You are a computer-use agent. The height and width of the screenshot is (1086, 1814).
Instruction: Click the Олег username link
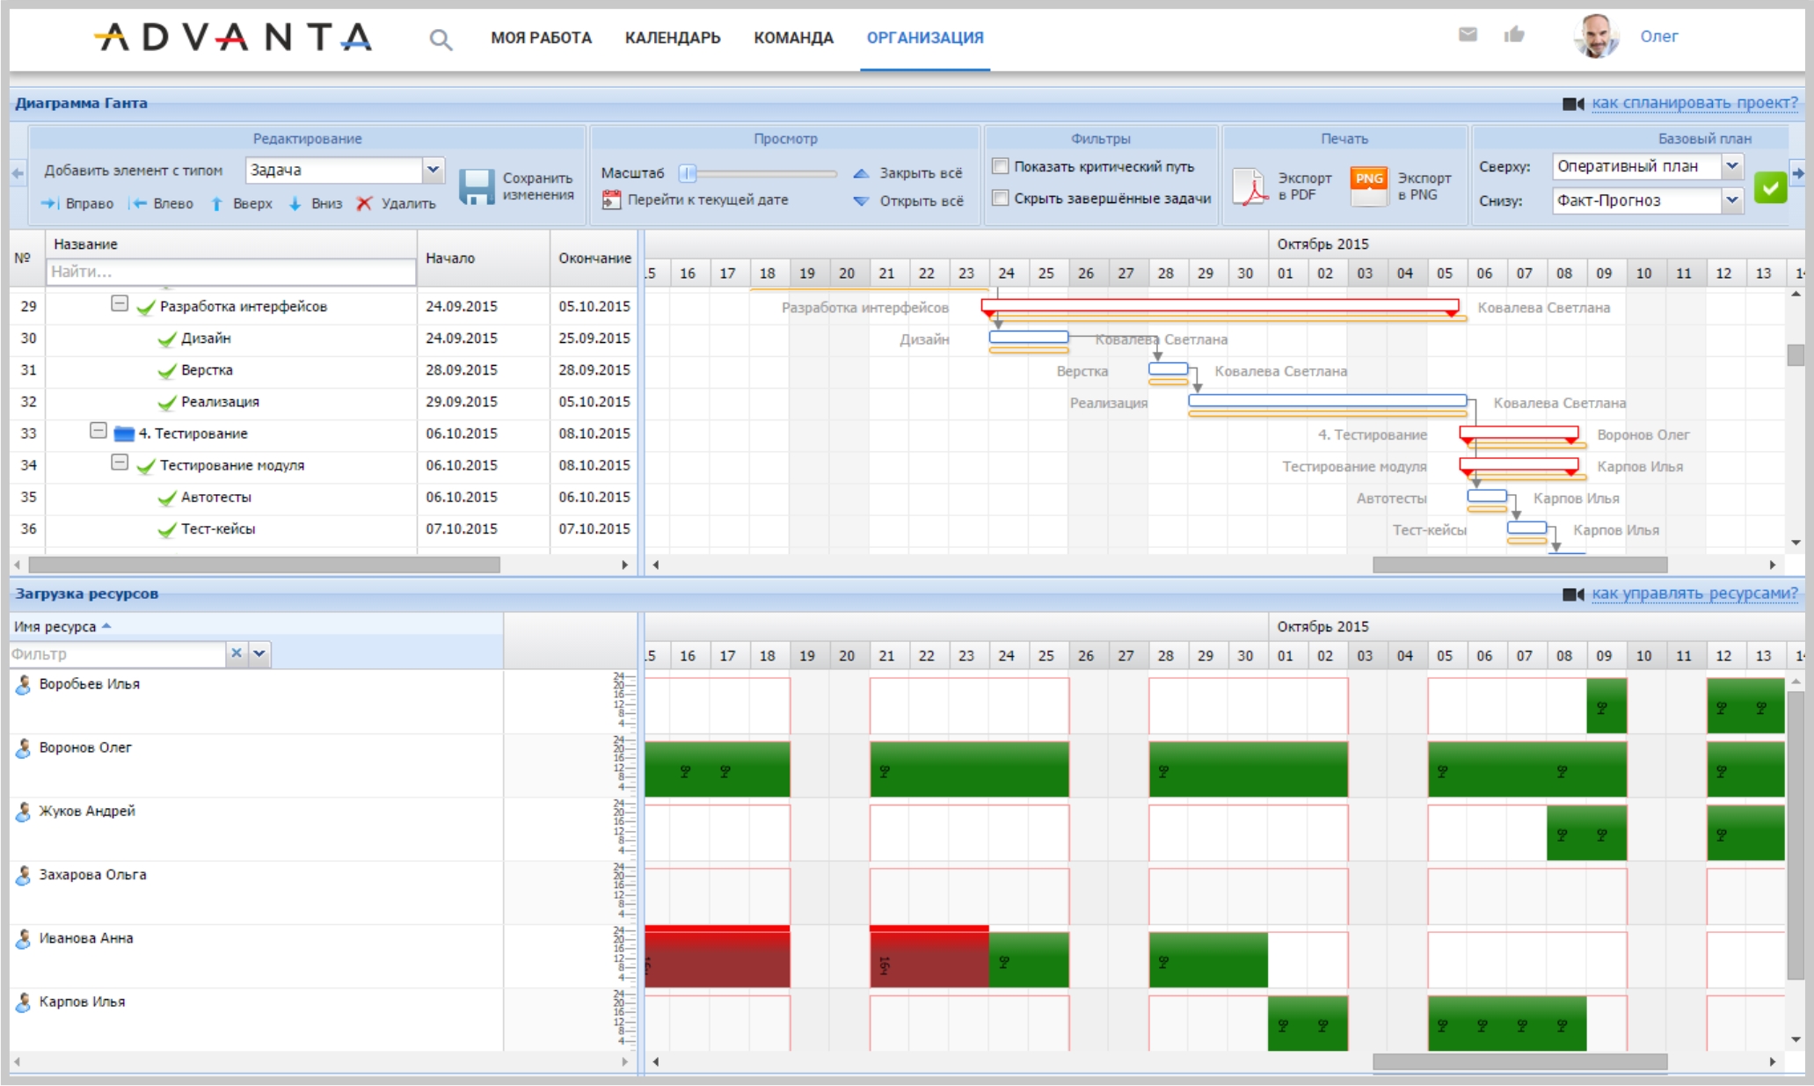click(1658, 36)
